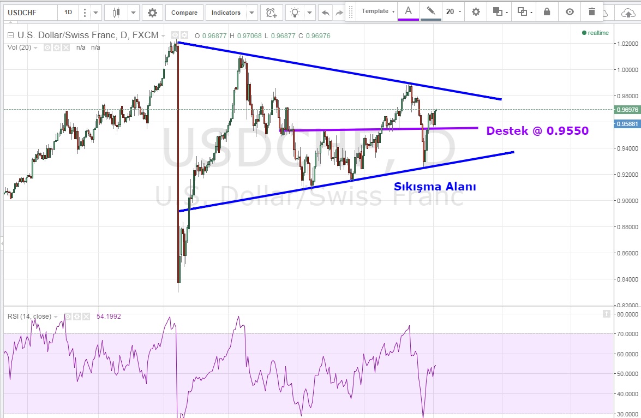The height and width of the screenshot is (418, 641).
Task: Click the candlestick chart style icon
Action: click(x=115, y=13)
